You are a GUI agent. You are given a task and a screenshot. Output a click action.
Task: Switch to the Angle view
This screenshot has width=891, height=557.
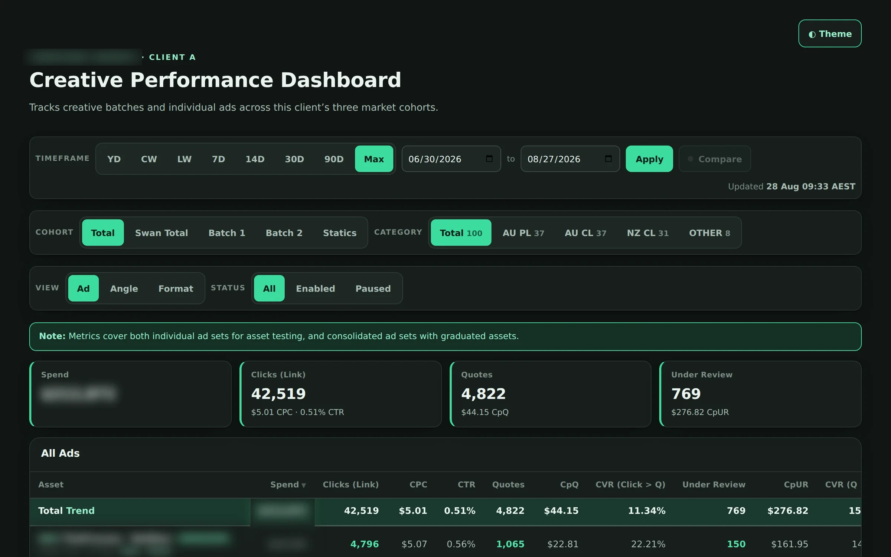pos(124,289)
